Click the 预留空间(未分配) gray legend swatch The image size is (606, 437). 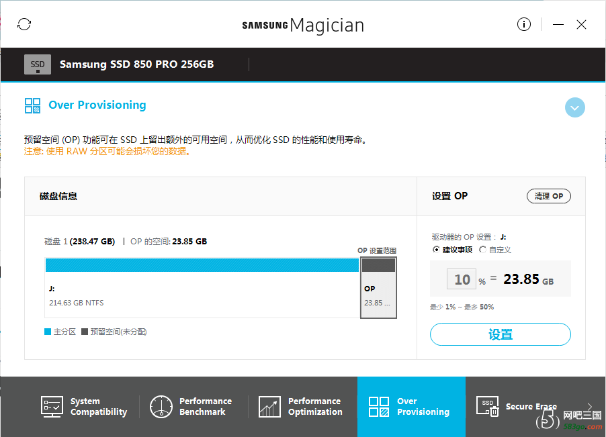(85, 332)
